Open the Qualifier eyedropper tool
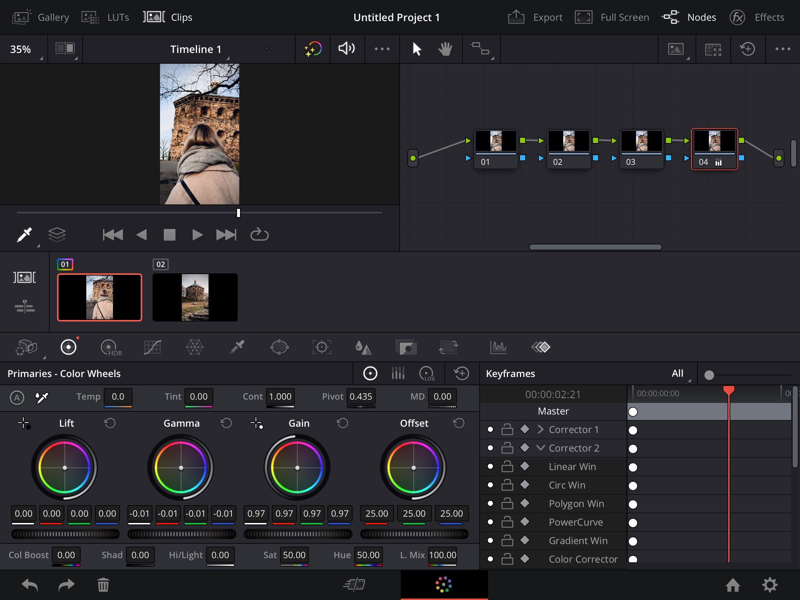 point(237,347)
